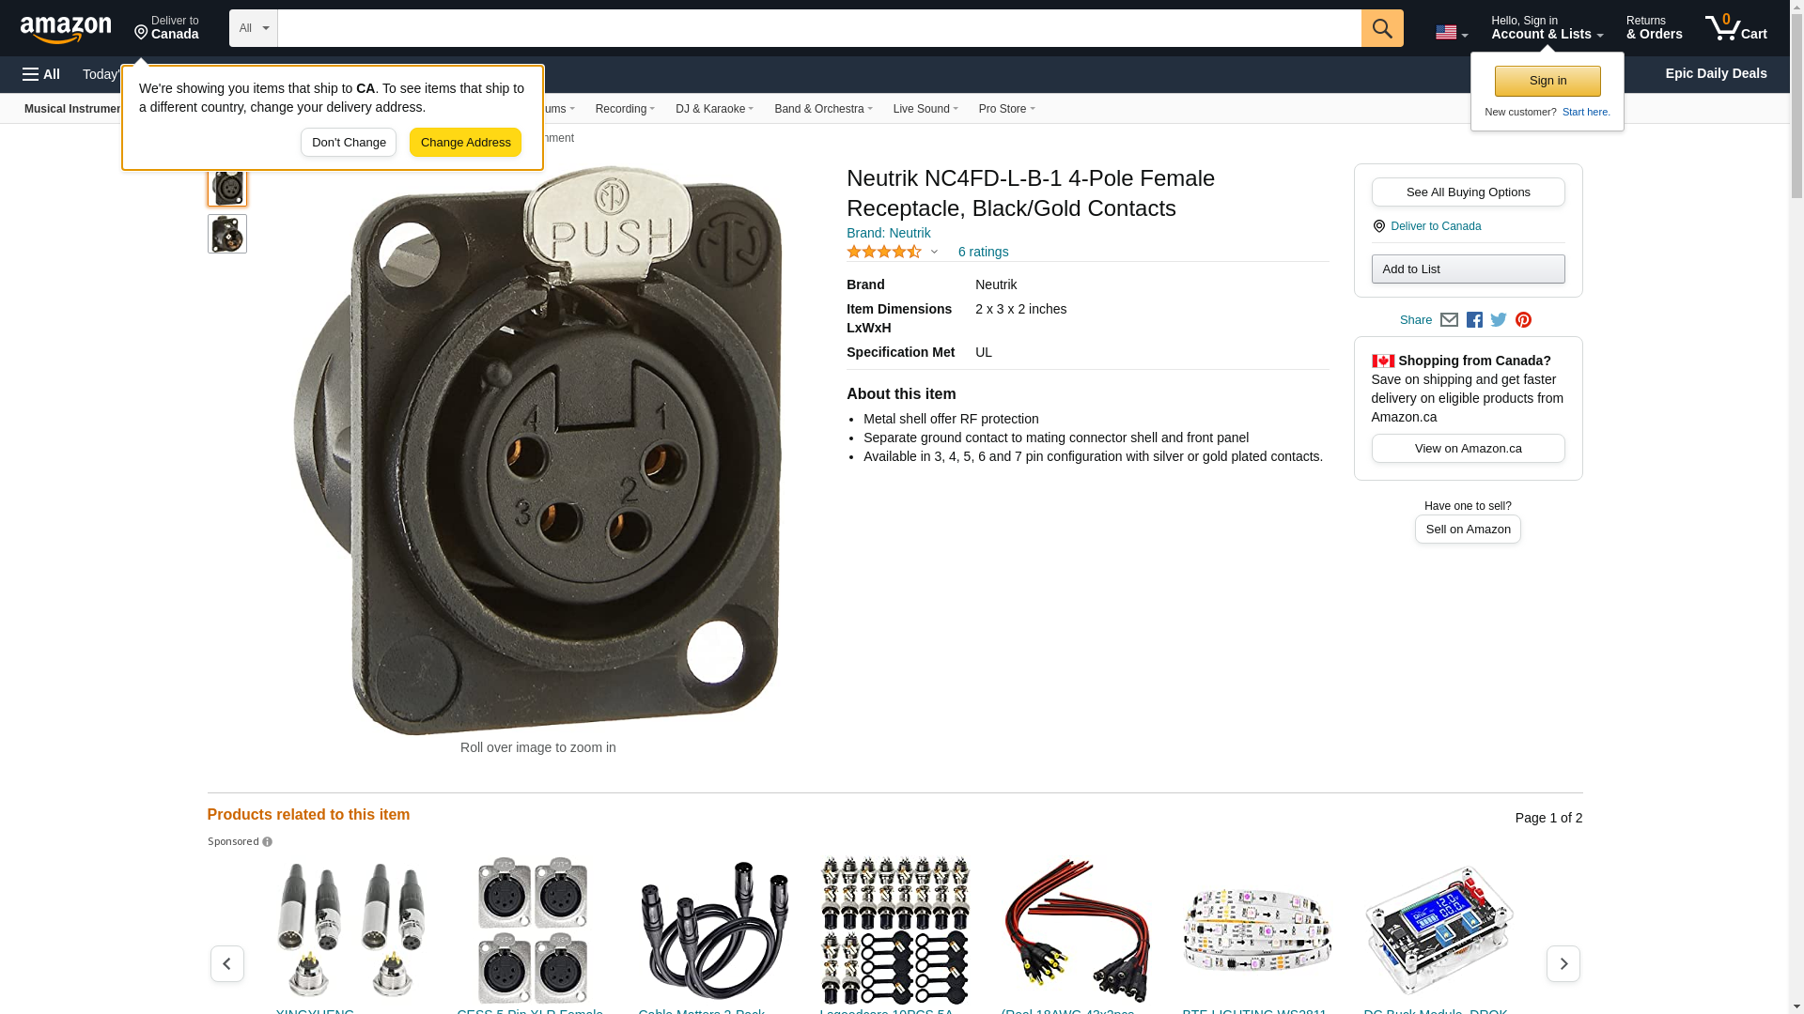The image size is (1804, 1014).
Task: Open the US flag language selector
Action: tap(1452, 33)
